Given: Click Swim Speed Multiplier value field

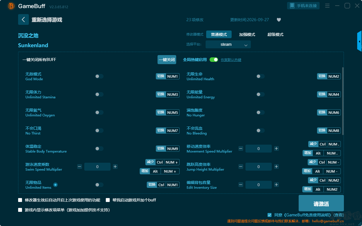Looking at the screenshot, I should (97, 167).
